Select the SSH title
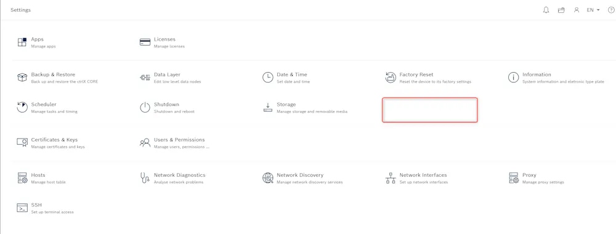Viewport: 616px width, 234px height. 36,205
